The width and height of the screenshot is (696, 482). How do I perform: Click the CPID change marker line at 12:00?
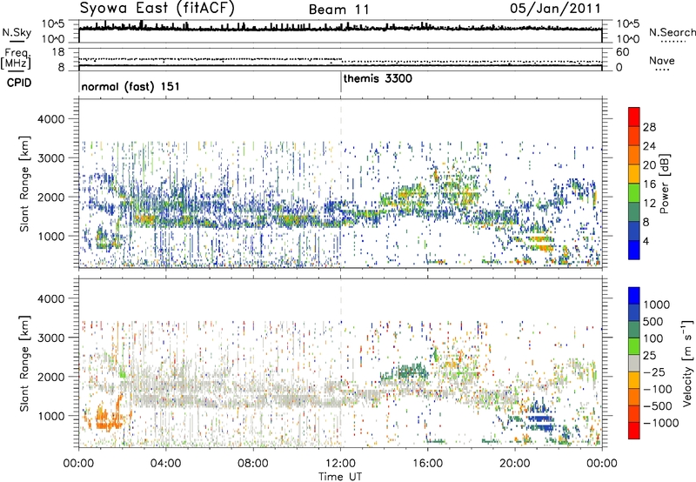click(x=341, y=82)
